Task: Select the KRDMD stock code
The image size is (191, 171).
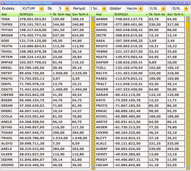Action: pos(7,165)
